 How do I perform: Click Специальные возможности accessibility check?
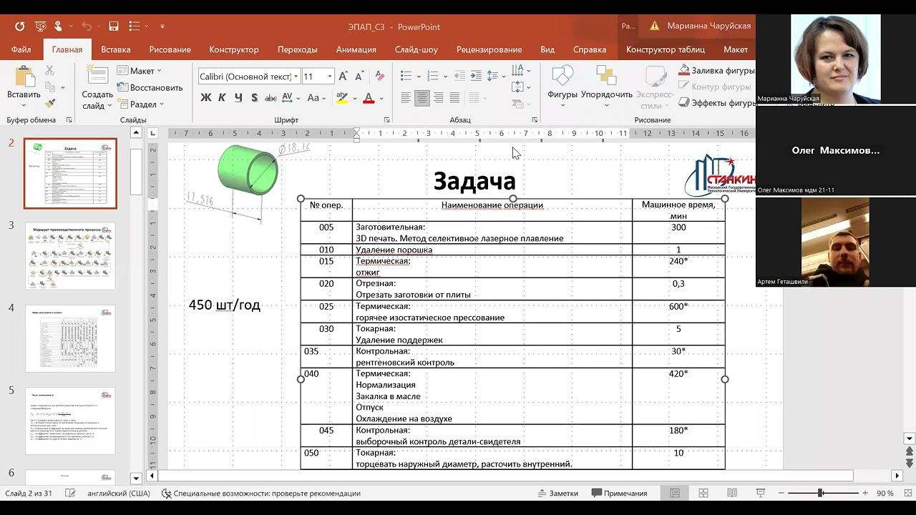point(261,494)
